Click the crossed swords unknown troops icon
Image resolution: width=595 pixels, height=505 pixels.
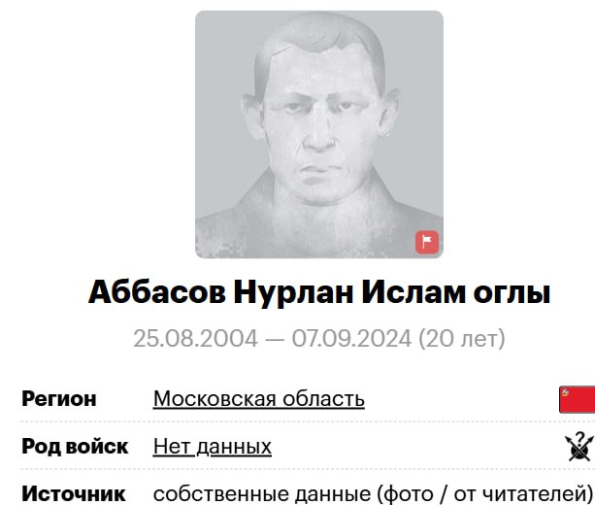(x=579, y=448)
